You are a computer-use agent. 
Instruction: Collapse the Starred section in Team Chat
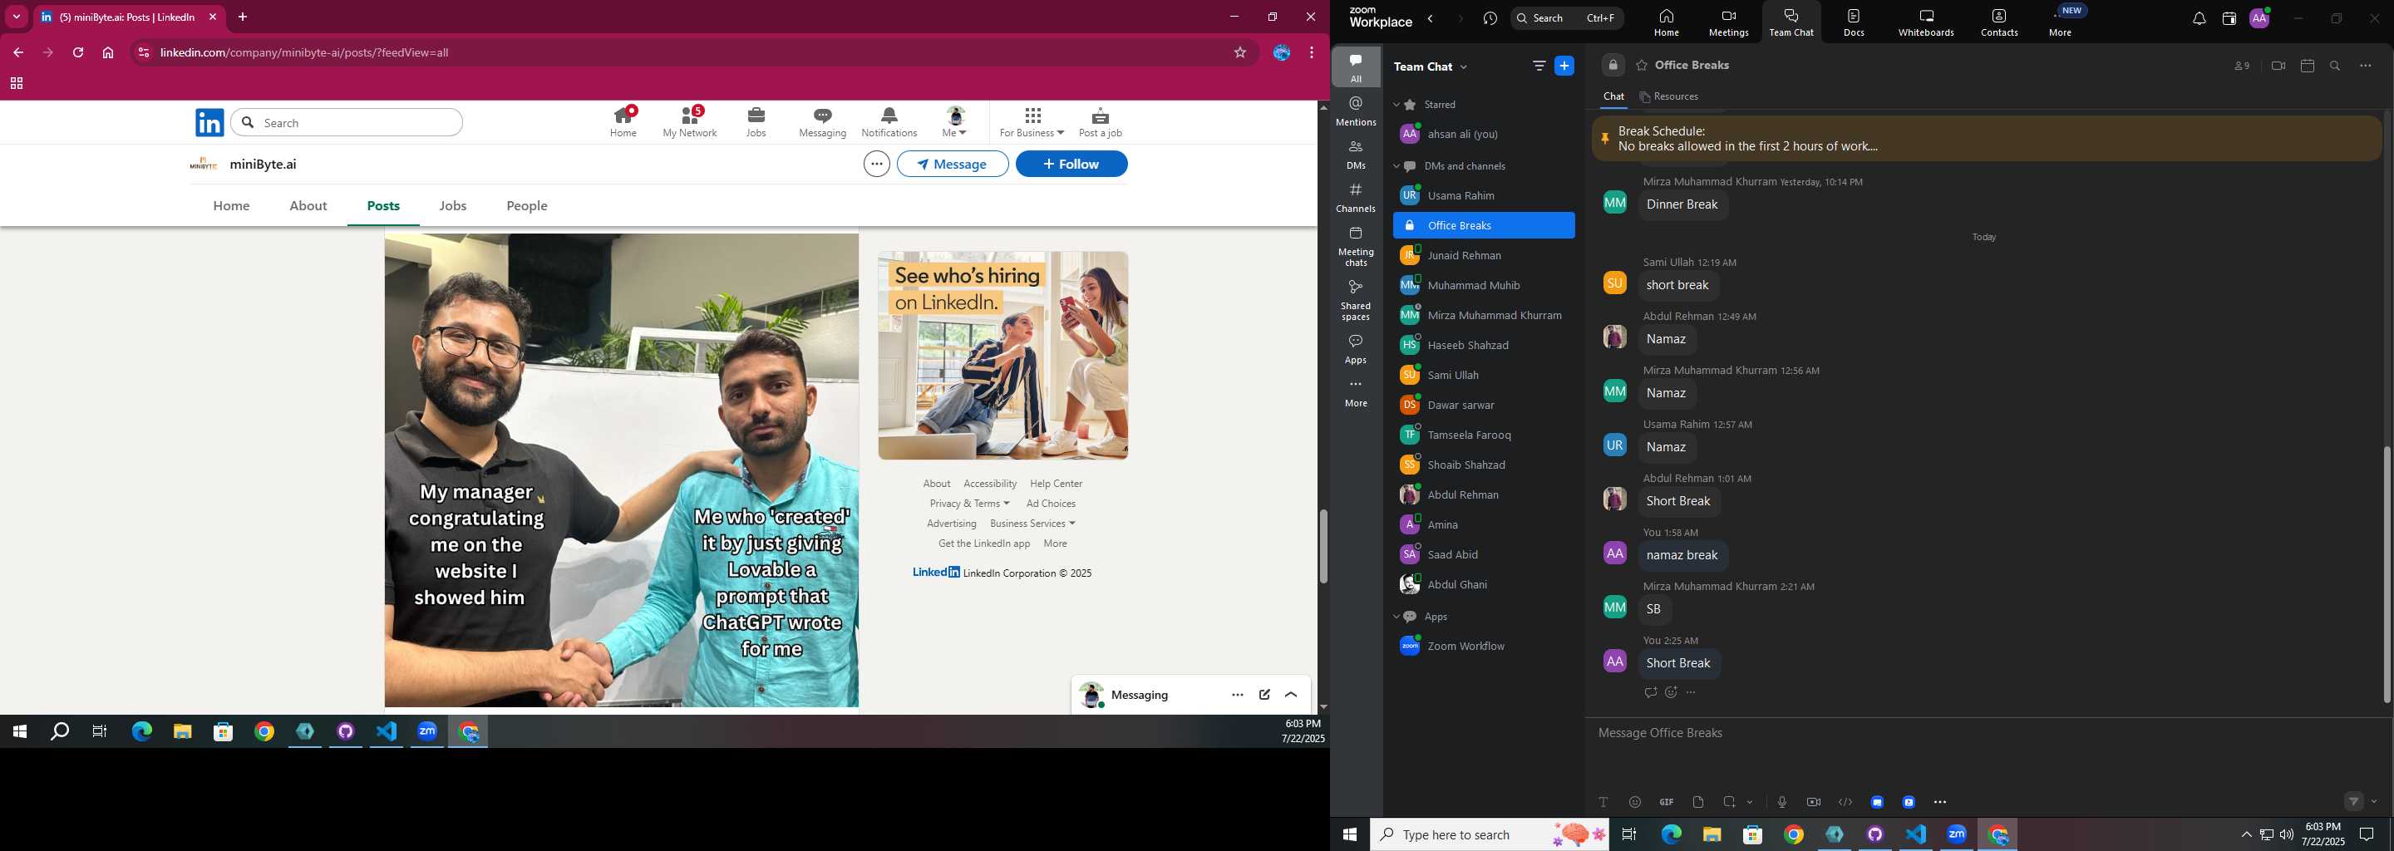tap(1396, 105)
